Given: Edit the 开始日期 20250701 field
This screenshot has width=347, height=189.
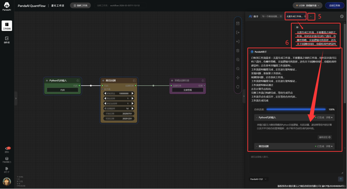Looking at the screenshot, I should tap(119, 114).
